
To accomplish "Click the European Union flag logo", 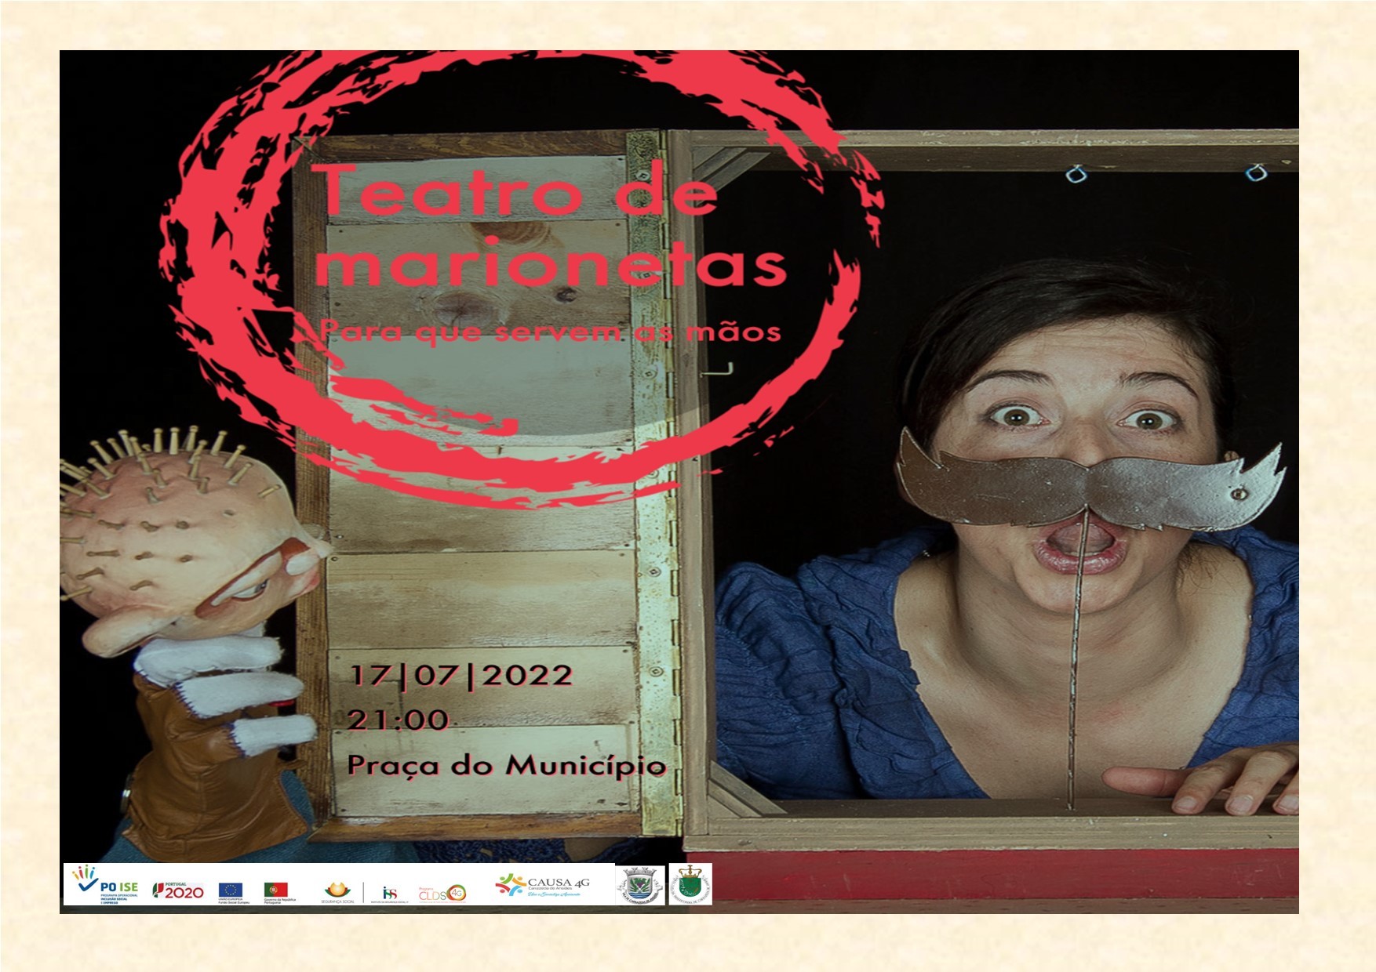I will pos(230,890).
